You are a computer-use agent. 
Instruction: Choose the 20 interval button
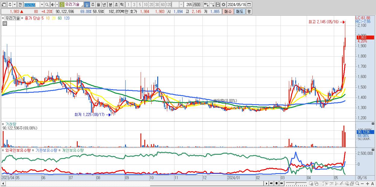tap(151, 5)
